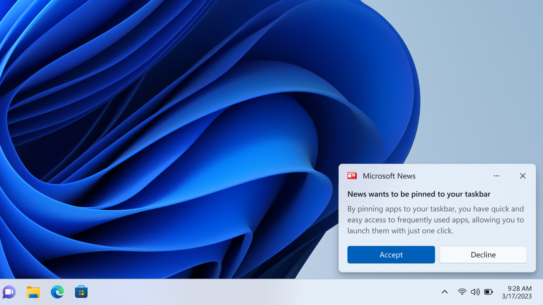
Task: Open Zoom from taskbar
Action: coord(9,292)
